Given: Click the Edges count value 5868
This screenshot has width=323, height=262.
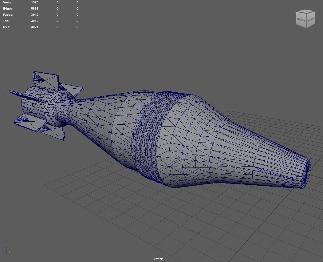Looking at the screenshot, I should (35, 8).
